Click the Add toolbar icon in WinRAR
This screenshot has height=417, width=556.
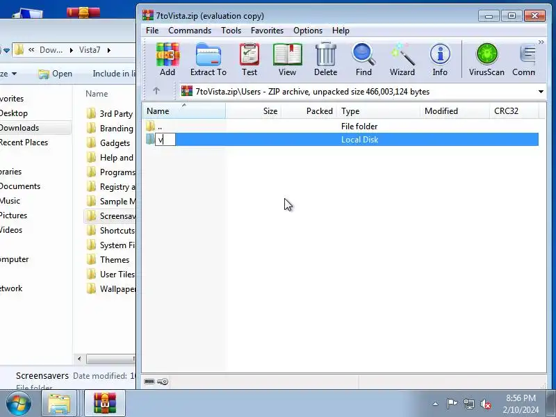click(x=167, y=60)
